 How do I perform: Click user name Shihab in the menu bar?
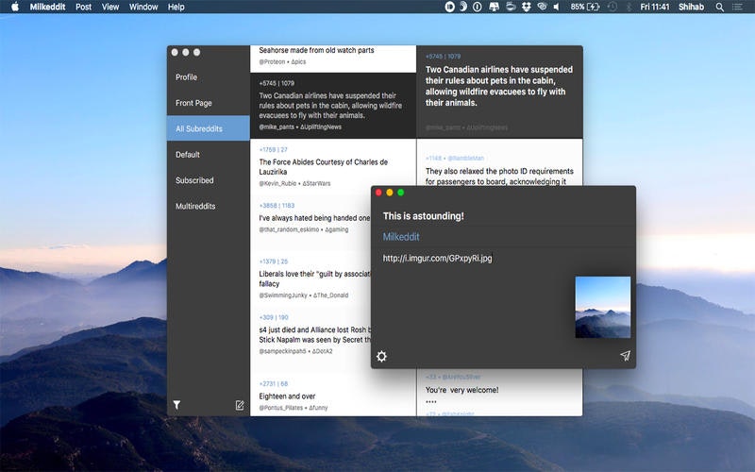click(x=691, y=7)
